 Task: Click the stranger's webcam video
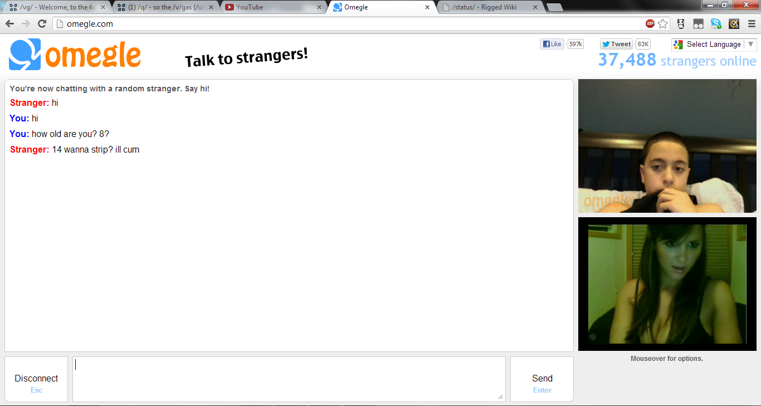[x=667, y=146]
